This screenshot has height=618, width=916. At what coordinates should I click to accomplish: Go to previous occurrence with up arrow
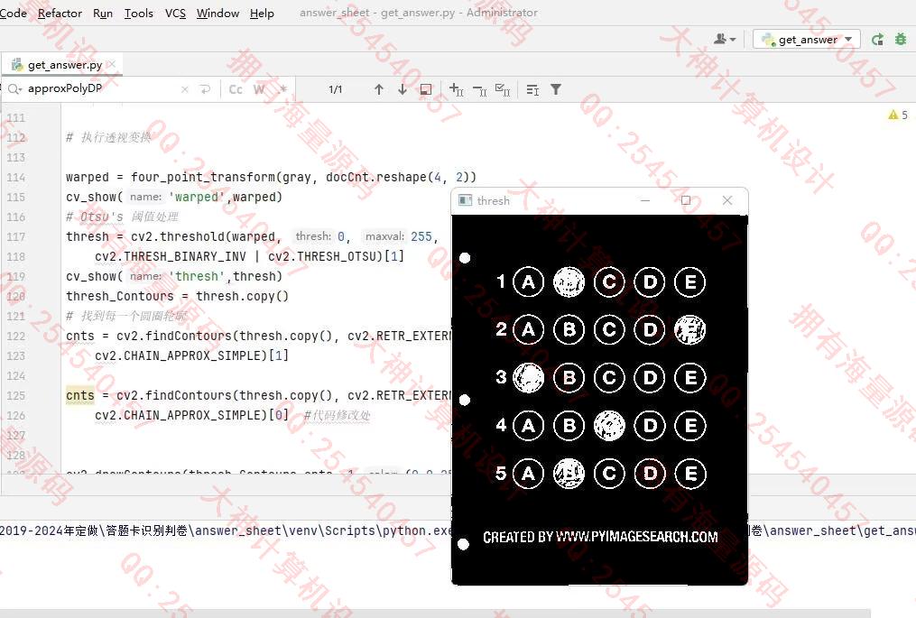[378, 89]
